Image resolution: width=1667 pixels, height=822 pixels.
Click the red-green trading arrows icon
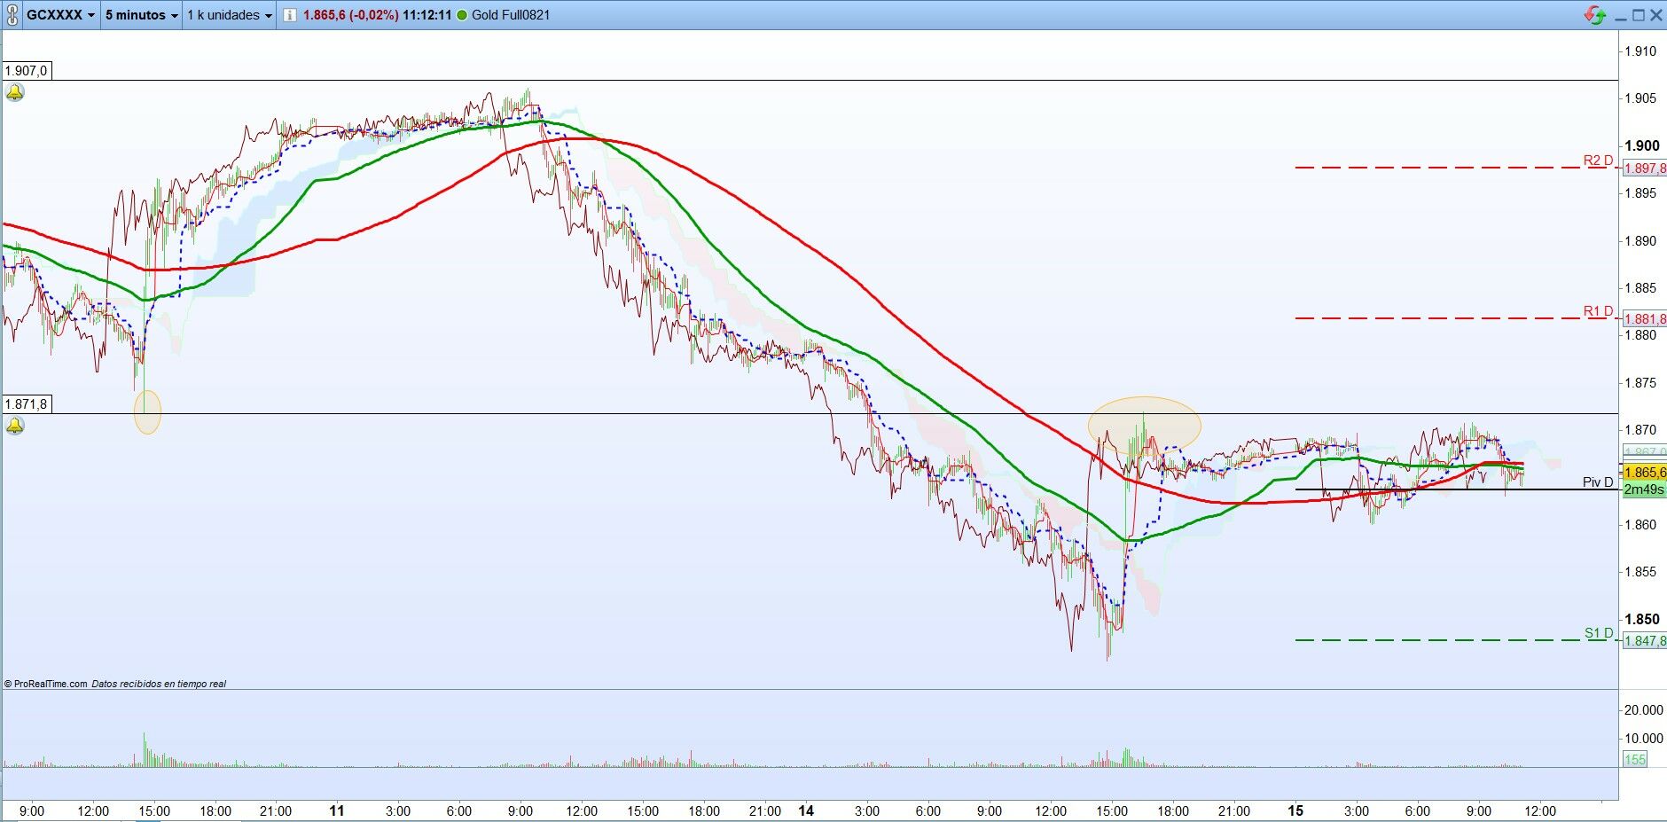[1594, 15]
